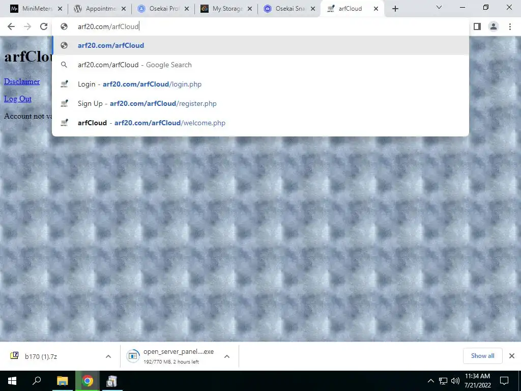Click the globe icon in the address bar

(x=64, y=26)
